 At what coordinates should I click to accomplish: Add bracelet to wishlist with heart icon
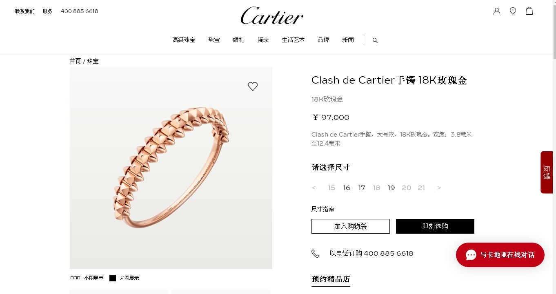point(253,86)
